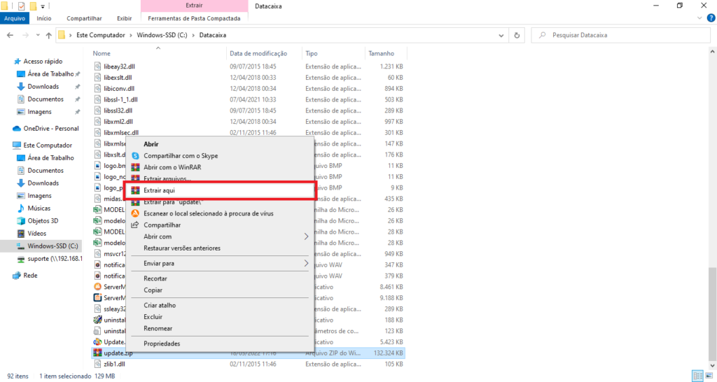Switch to details view toggle
This screenshot has height=382, width=717.
696,376
